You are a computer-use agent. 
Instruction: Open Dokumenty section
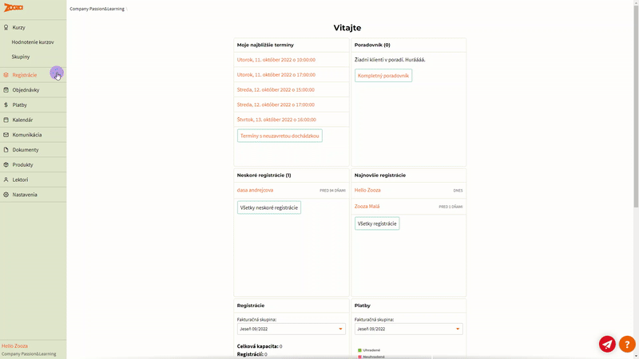(x=26, y=150)
